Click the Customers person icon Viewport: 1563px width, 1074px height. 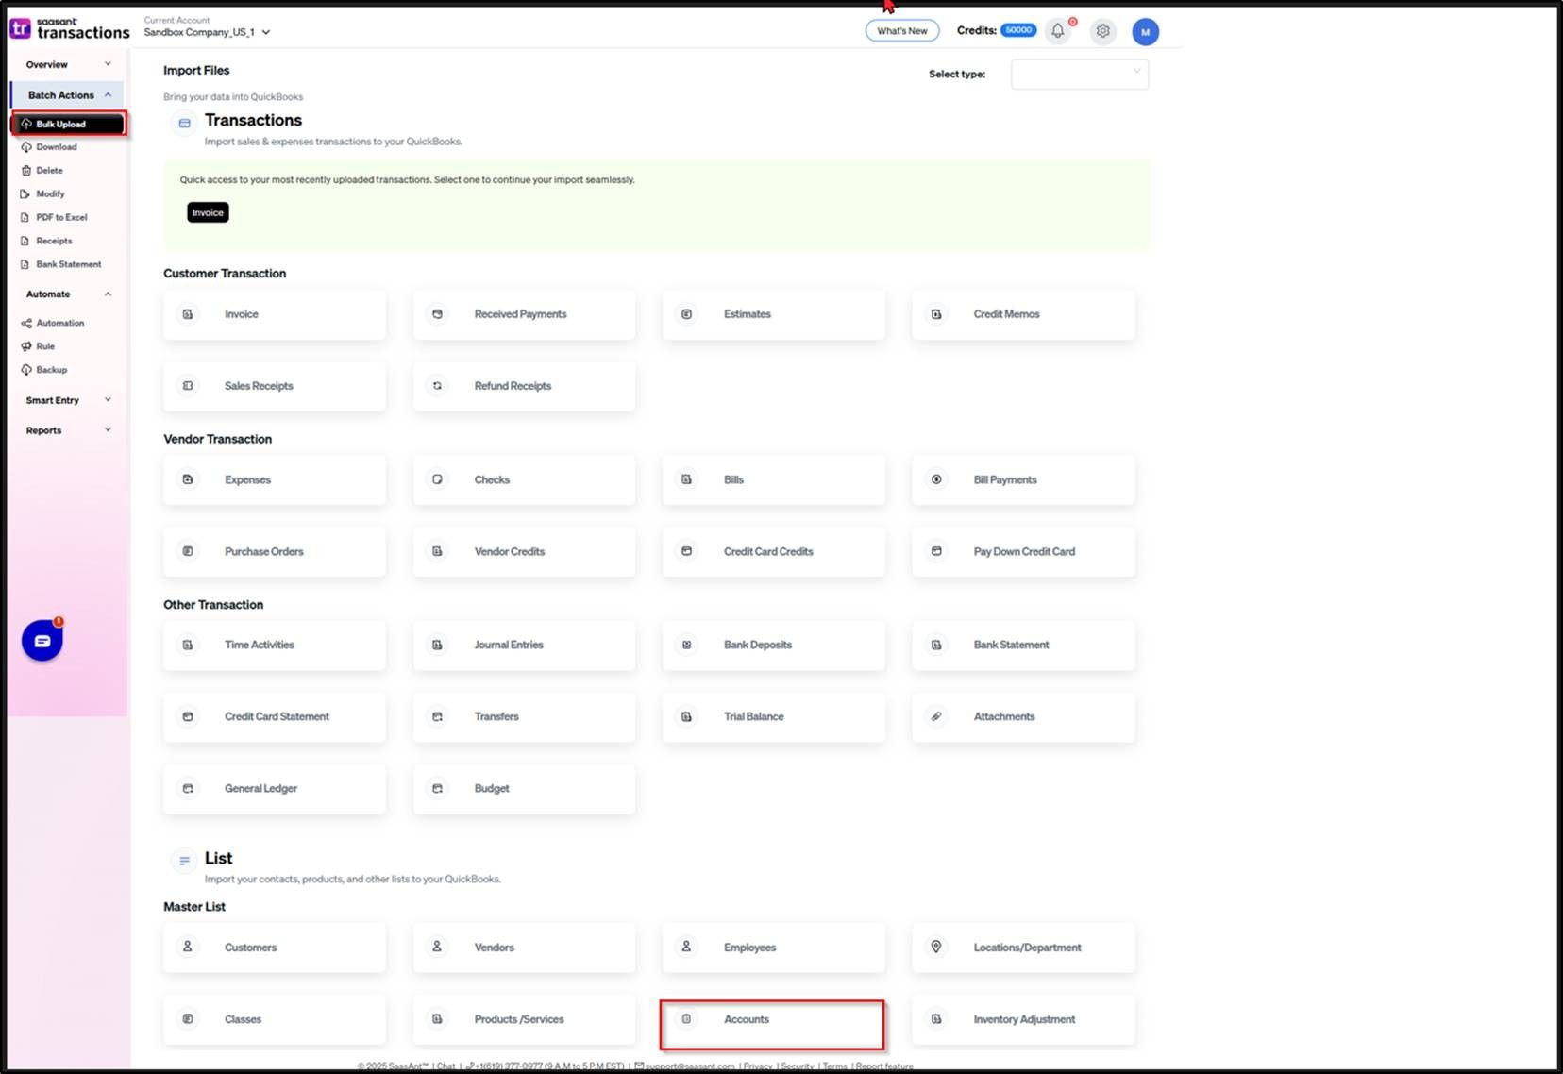188,947
